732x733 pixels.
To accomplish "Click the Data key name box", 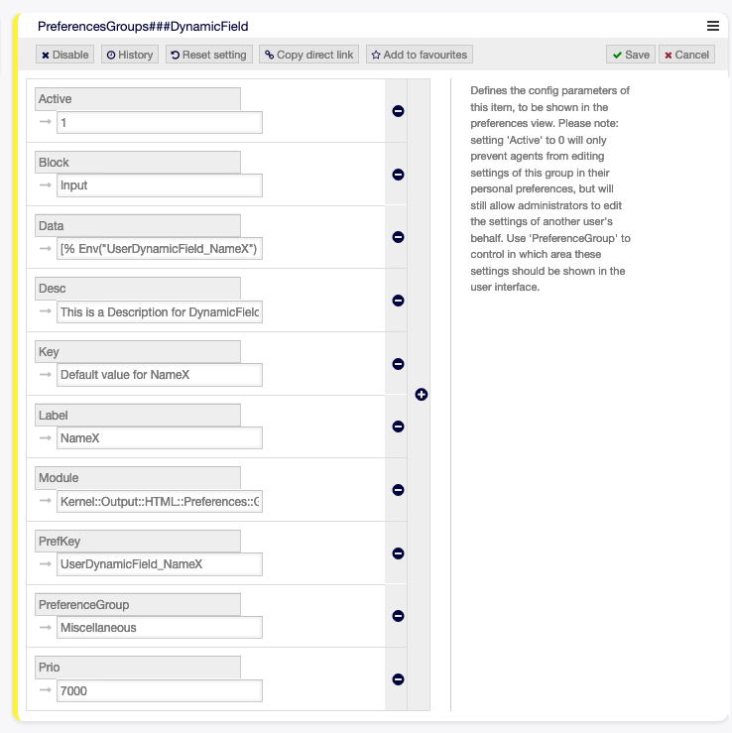I will pos(138,226).
